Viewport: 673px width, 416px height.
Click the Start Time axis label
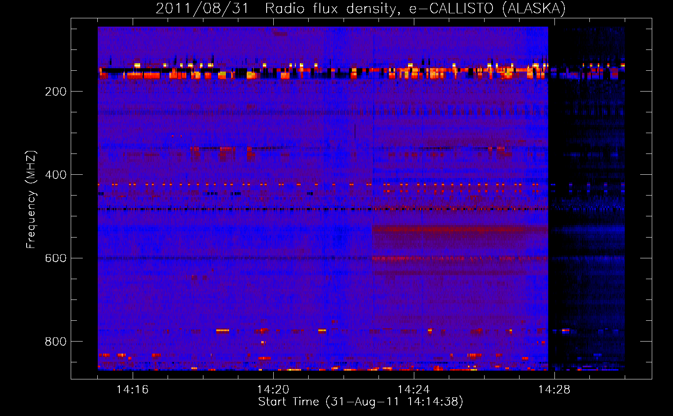point(361,402)
